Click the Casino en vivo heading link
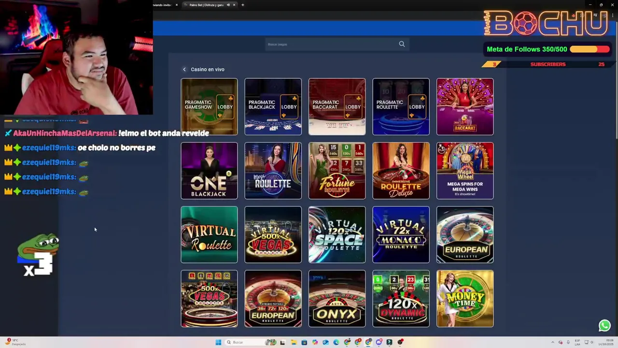This screenshot has height=348, width=618. point(208,69)
